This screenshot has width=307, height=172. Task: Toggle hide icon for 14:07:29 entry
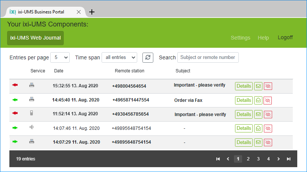pyautogui.click(x=268, y=143)
